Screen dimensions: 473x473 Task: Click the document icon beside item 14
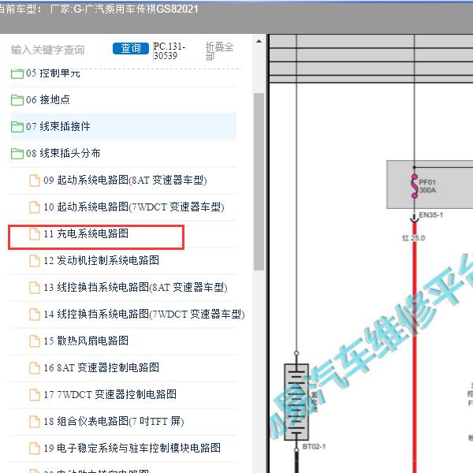pos(35,315)
